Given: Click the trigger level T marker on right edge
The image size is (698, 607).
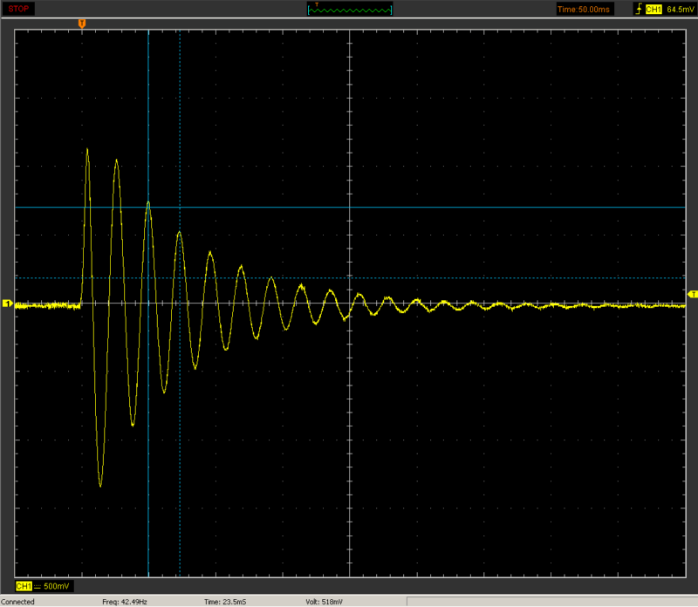Looking at the screenshot, I should coord(693,295).
